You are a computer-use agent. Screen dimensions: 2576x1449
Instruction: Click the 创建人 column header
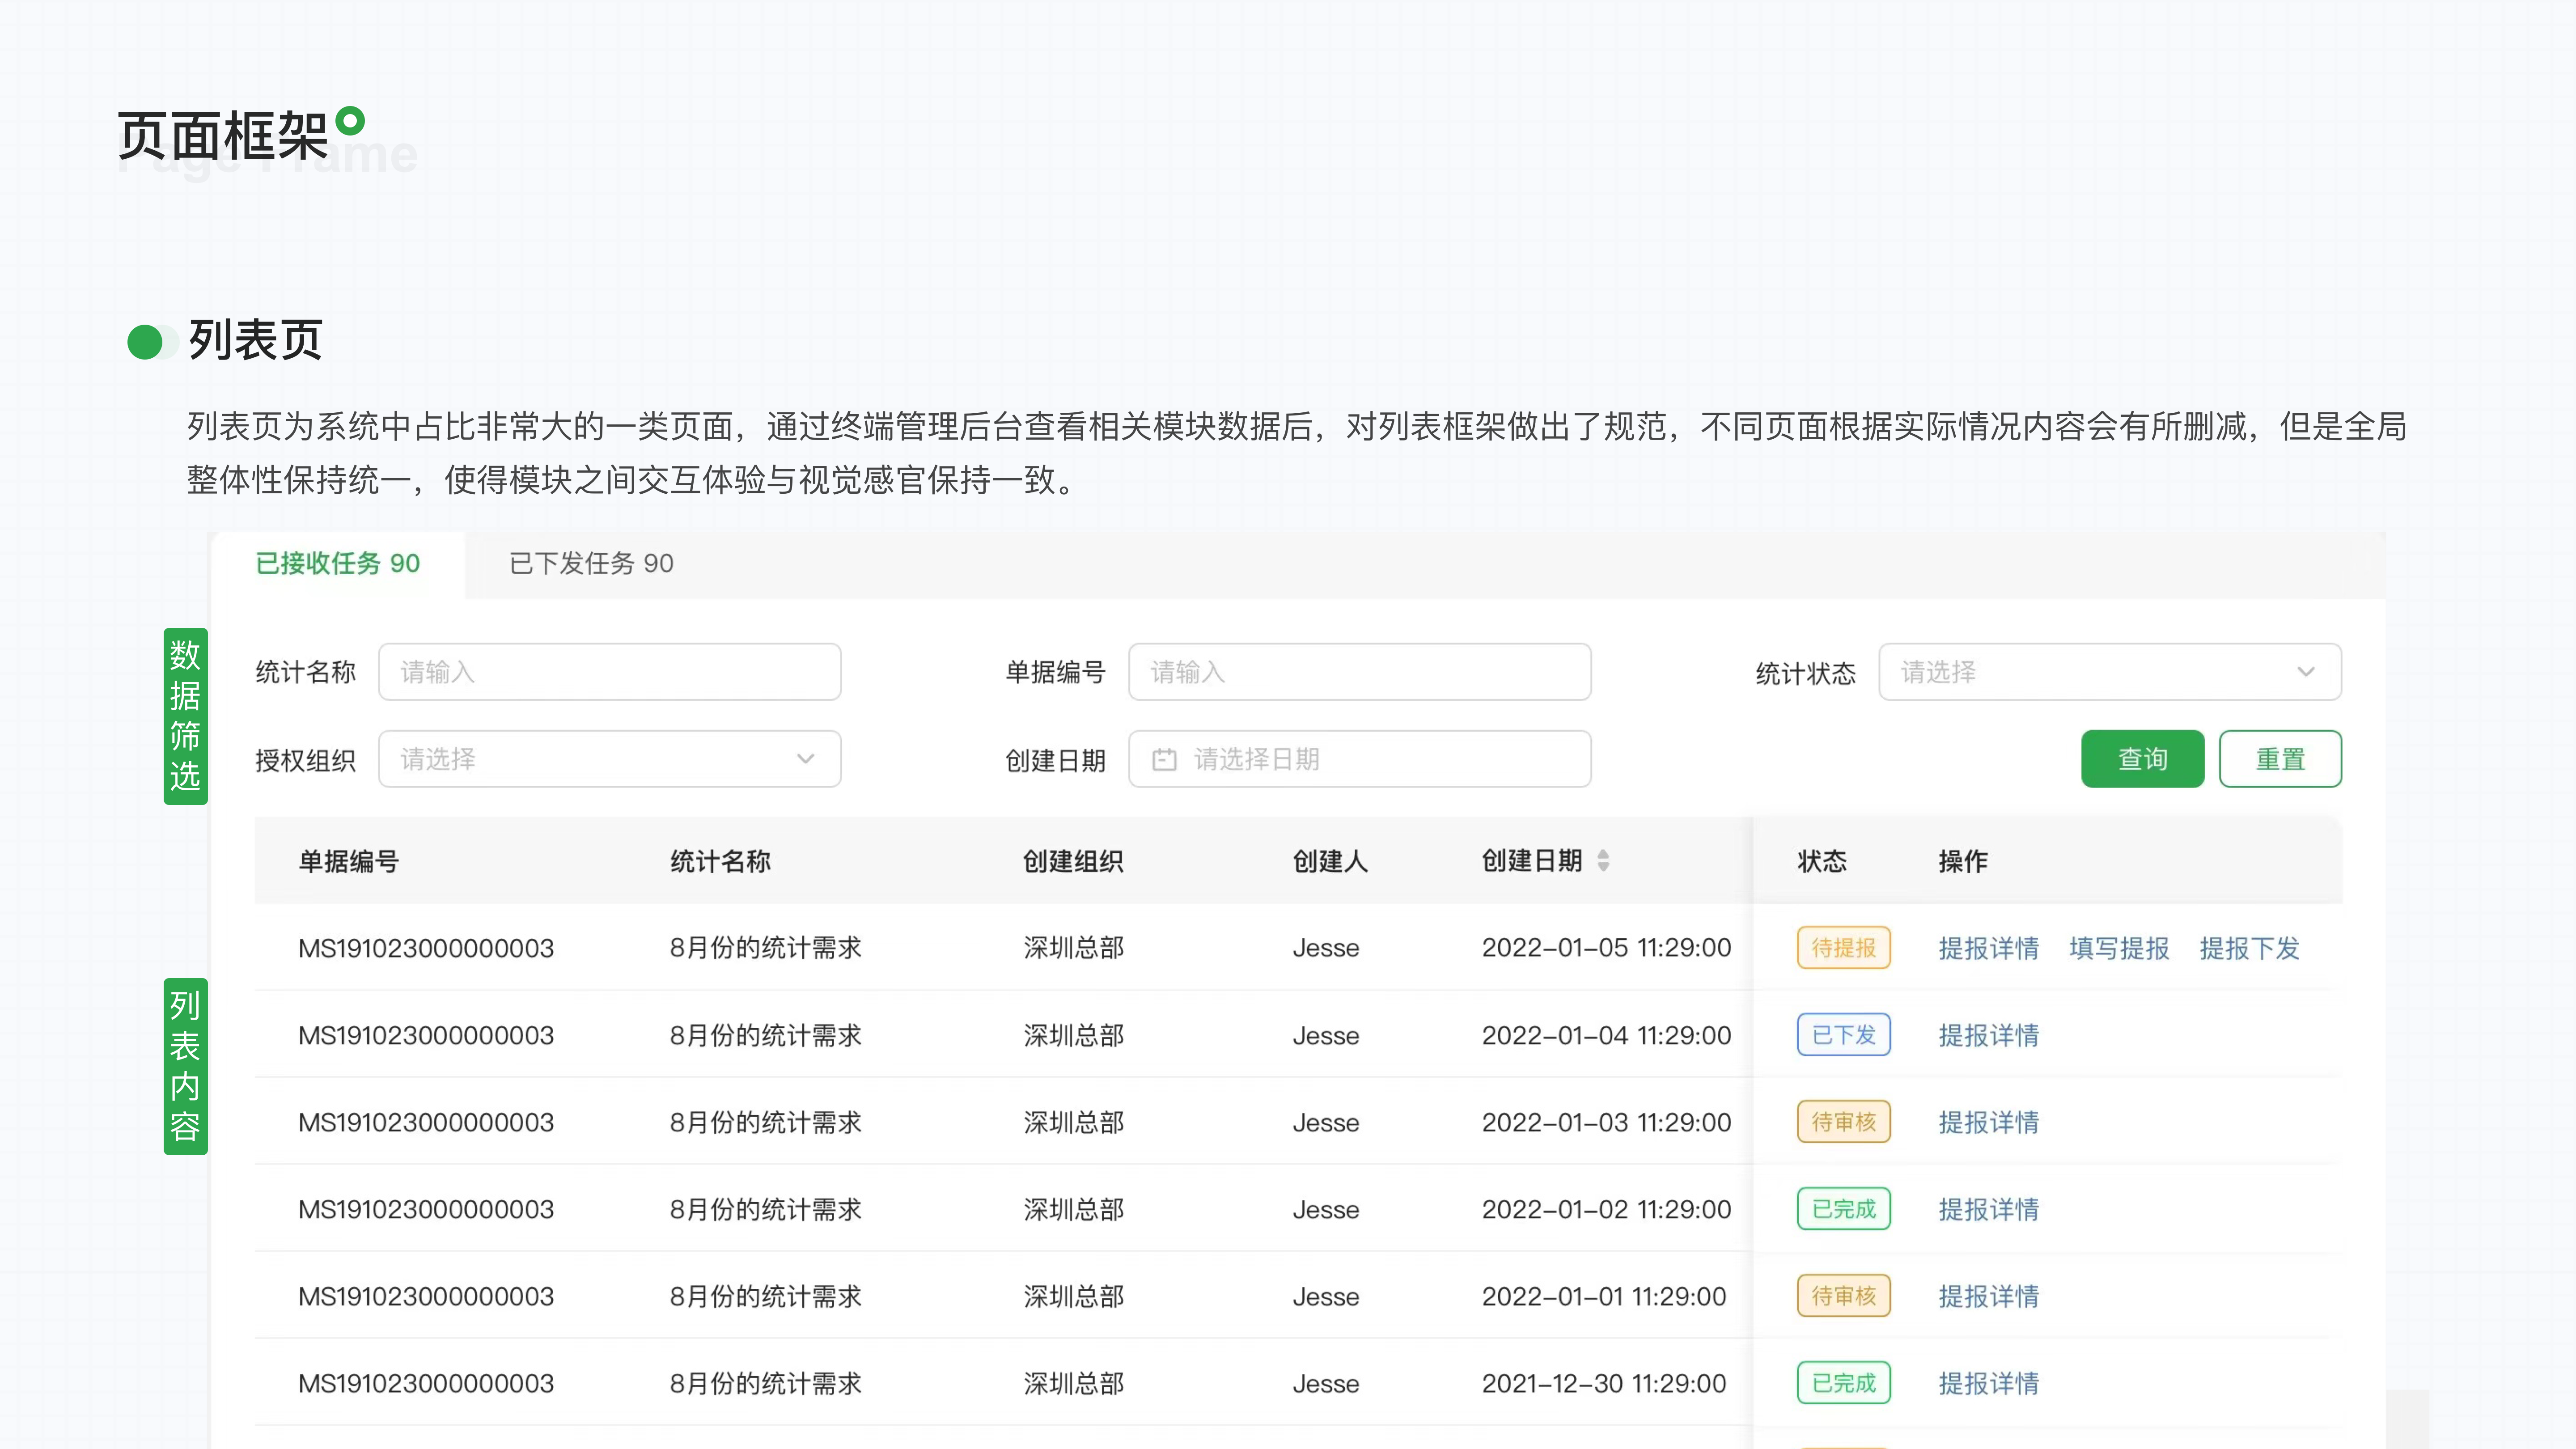(1330, 862)
